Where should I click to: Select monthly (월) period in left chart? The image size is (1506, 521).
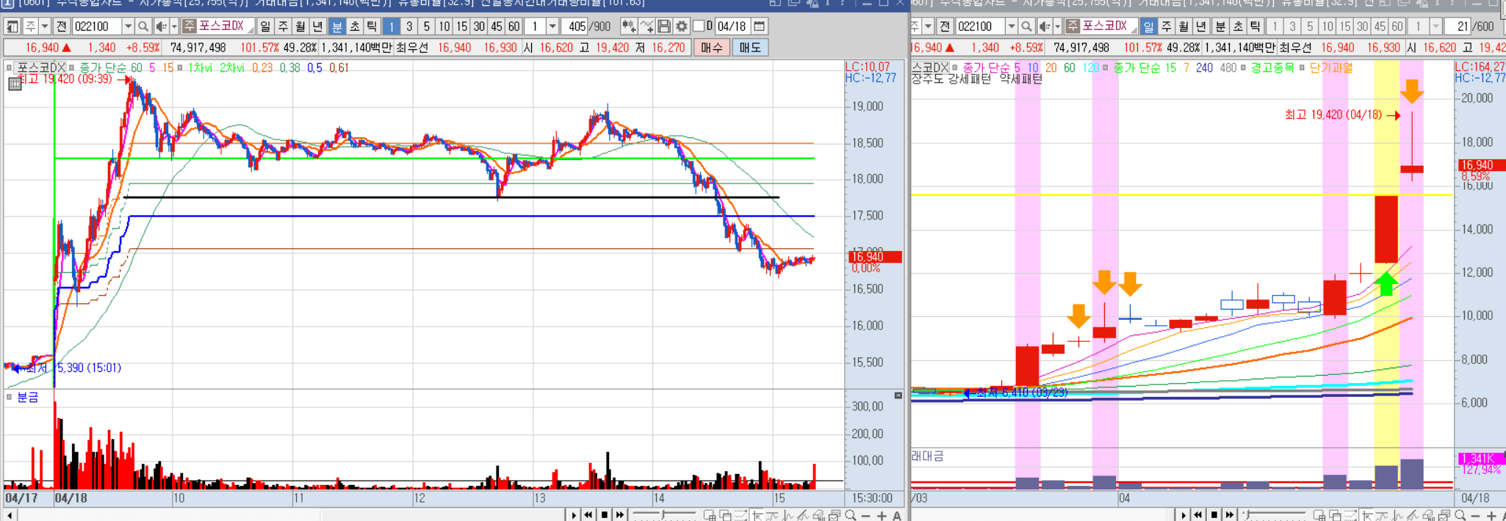(300, 26)
